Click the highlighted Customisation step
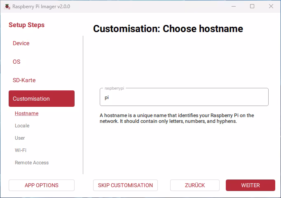Image resolution: width=281 pixels, height=198 pixels. (41, 99)
